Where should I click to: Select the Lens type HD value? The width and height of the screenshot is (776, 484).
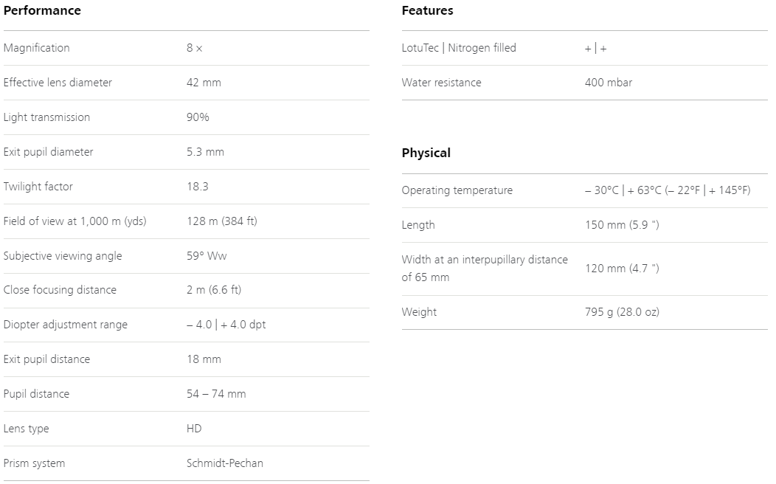point(194,429)
